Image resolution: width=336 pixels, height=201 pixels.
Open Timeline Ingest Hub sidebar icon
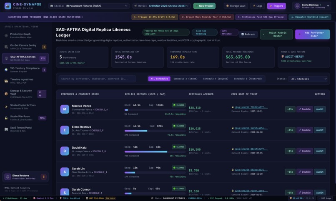pyautogui.click(x=6, y=81)
